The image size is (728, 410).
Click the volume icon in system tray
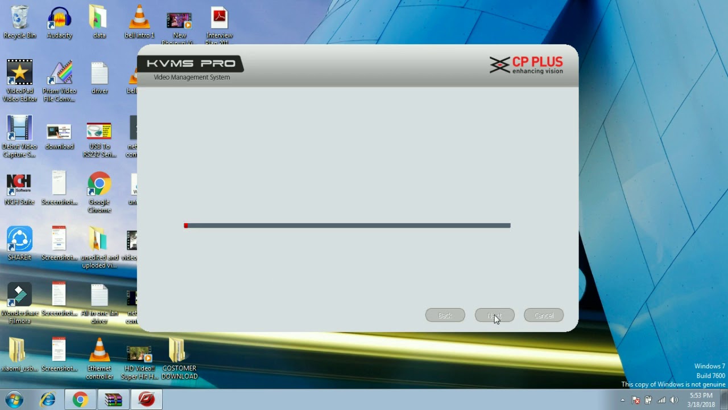675,400
